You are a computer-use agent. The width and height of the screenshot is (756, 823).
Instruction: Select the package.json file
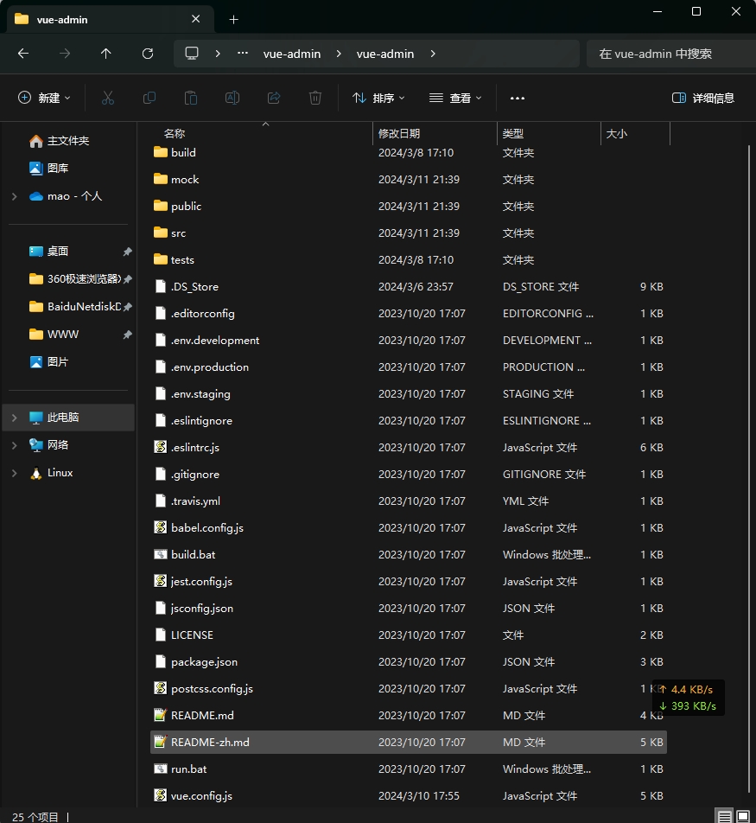[204, 662]
